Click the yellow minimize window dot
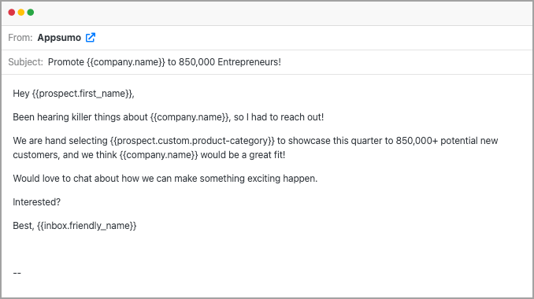Image resolution: width=534 pixels, height=299 pixels. 21,13
